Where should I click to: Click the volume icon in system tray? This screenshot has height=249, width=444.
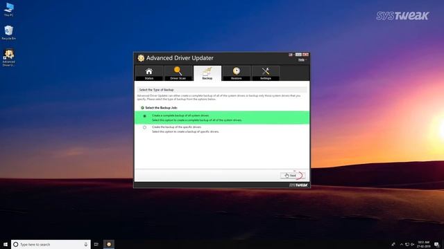(413, 244)
